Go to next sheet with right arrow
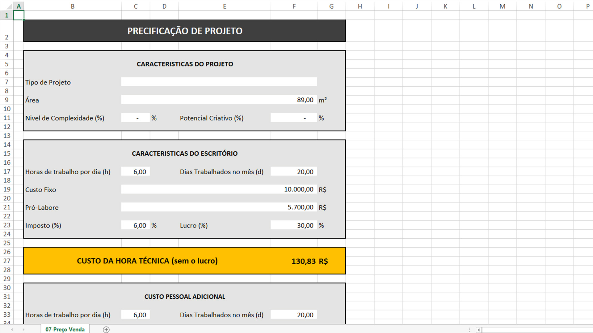 23,330
